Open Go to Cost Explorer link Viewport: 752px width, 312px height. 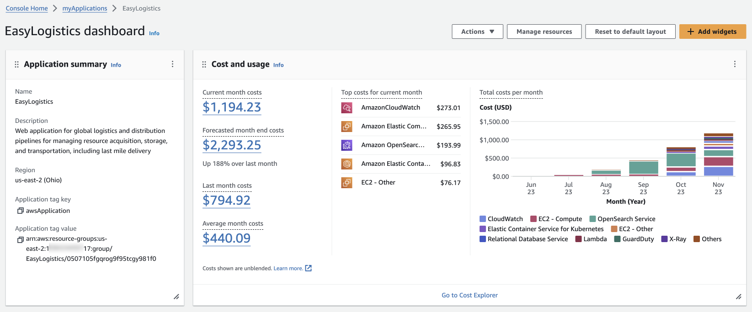coord(469,296)
